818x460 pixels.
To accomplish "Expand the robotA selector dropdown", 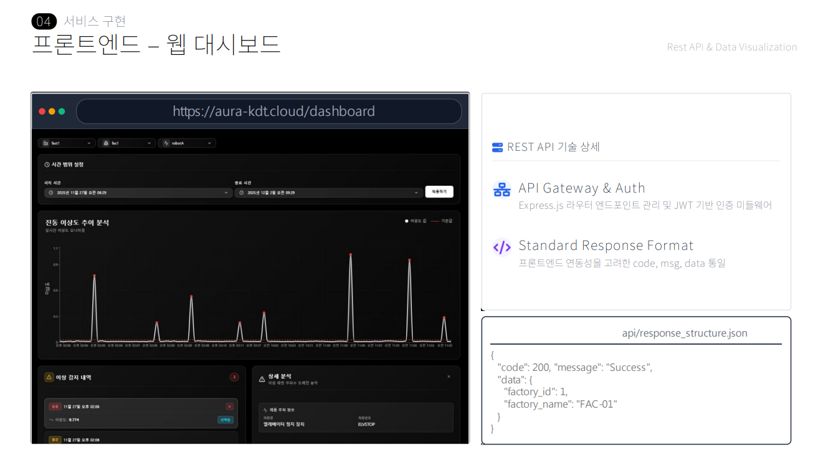I will pyautogui.click(x=210, y=142).
